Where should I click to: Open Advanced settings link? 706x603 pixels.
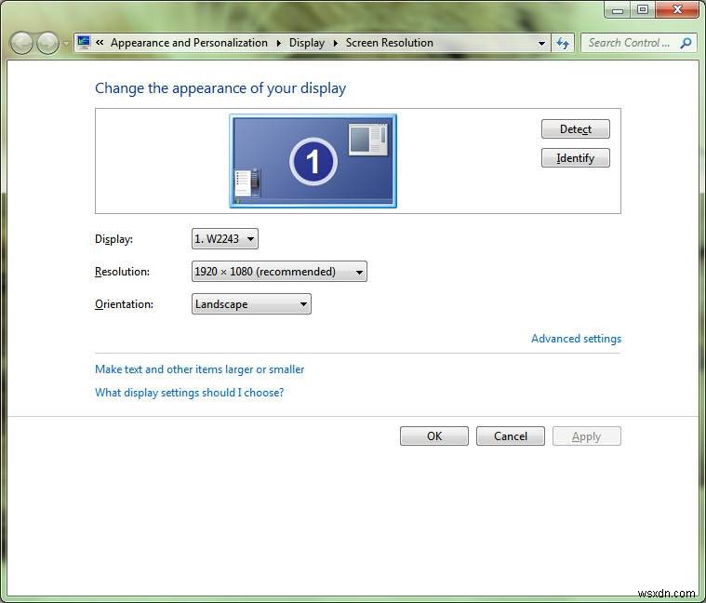576,339
